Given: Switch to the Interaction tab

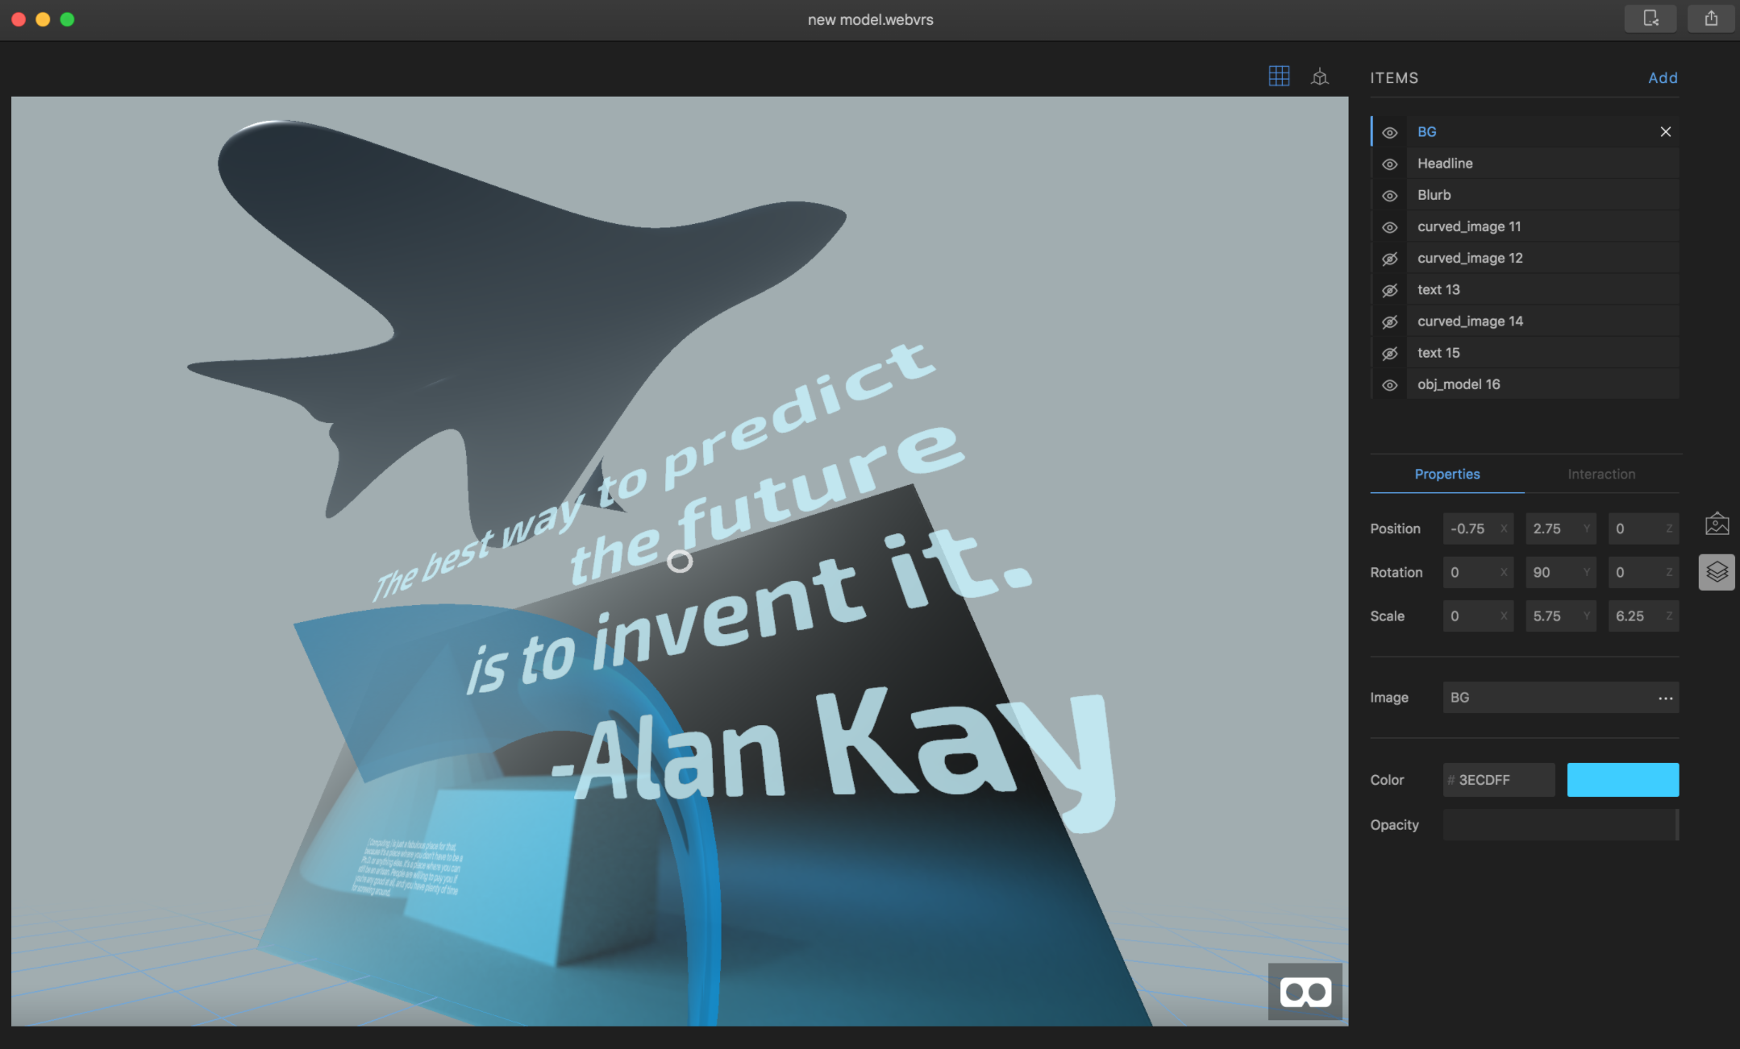Looking at the screenshot, I should (1601, 474).
